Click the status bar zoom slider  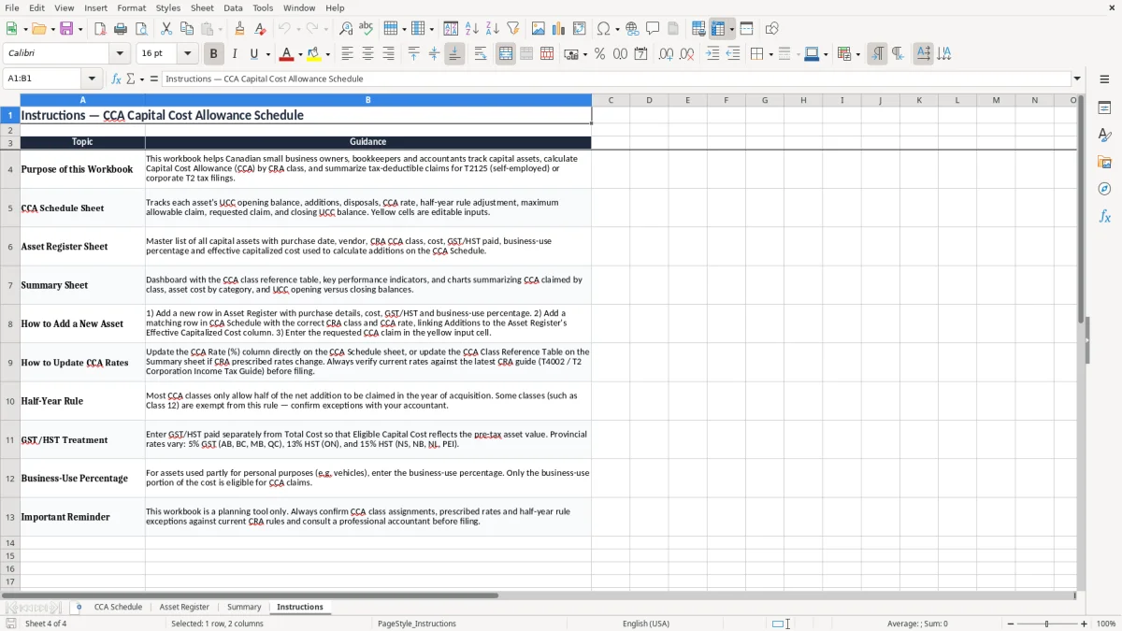(1047, 624)
